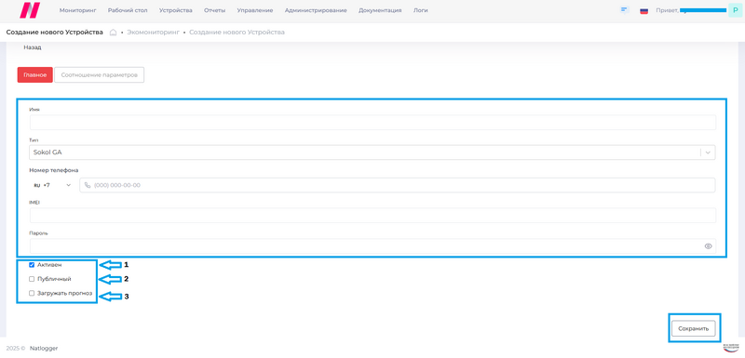Open the Устройства menu
Image resolution: width=745 pixels, height=358 pixels.
[176, 10]
